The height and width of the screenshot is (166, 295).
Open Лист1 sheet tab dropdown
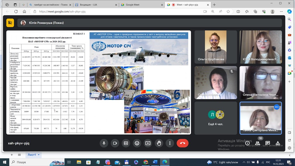pos(39,155)
